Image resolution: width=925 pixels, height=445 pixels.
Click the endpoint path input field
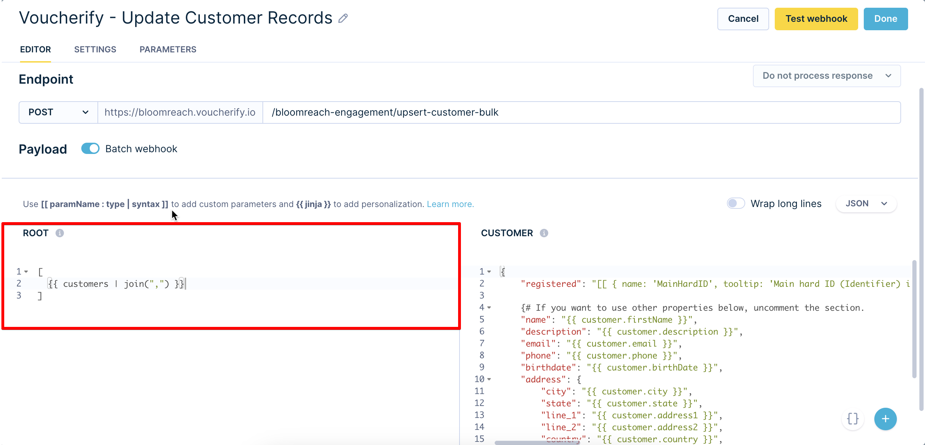pyautogui.click(x=581, y=112)
